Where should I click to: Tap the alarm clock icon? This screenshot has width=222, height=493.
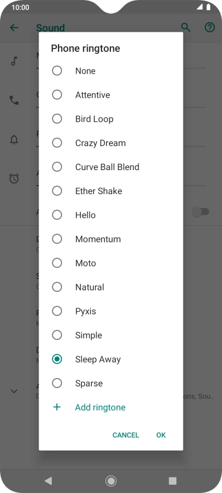pyautogui.click(x=14, y=178)
